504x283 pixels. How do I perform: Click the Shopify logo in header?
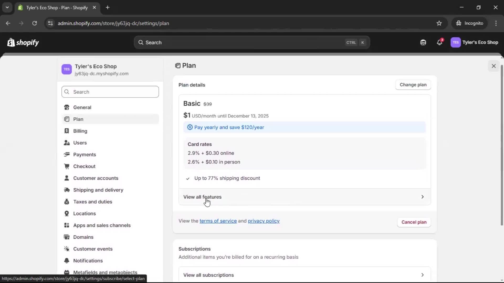point(23,42)
